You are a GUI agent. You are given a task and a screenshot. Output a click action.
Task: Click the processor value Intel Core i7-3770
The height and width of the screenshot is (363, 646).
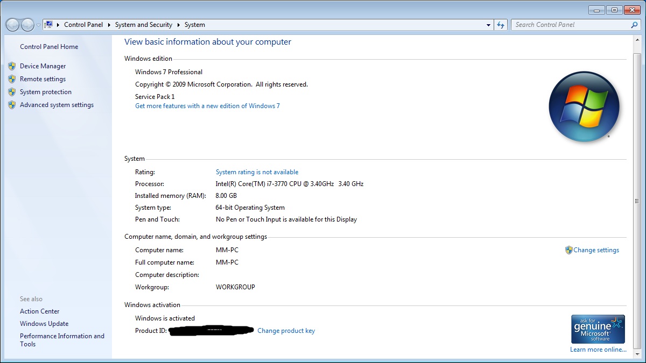coord(290,184)
